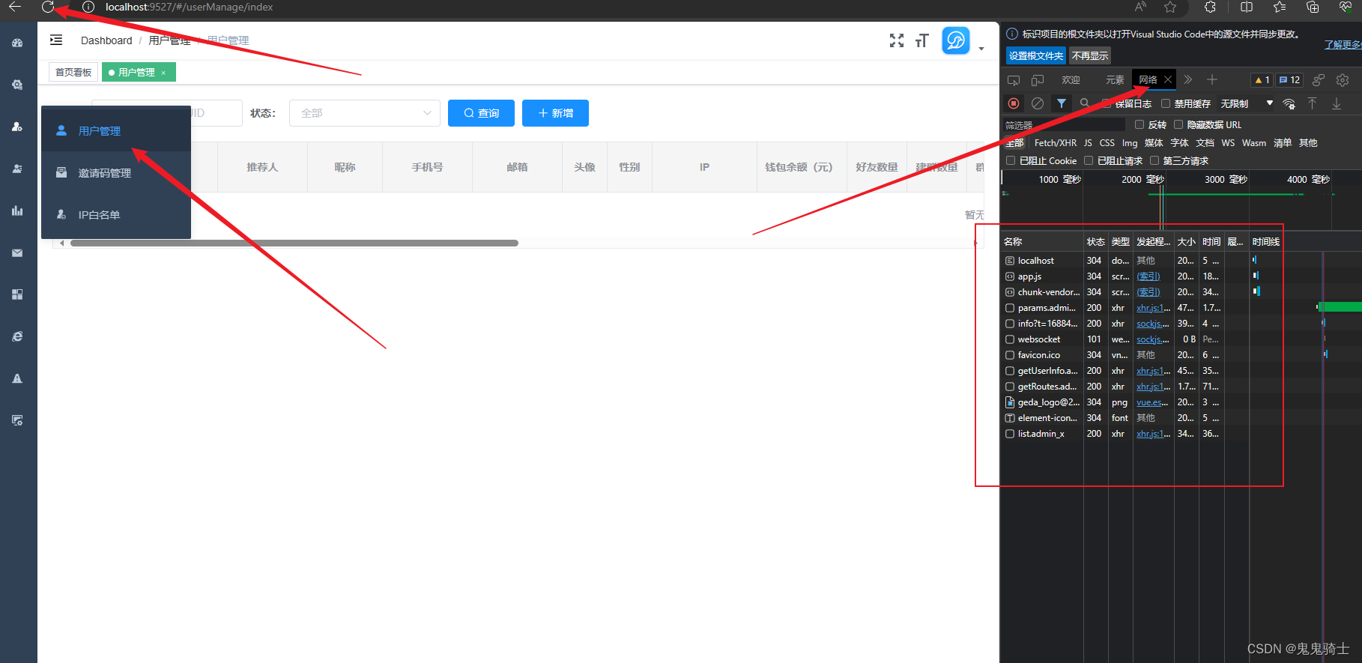The width and height of the screenshot is (1362, 663).
Task: Open DevTools settings gear
Action: (1343, 79)
